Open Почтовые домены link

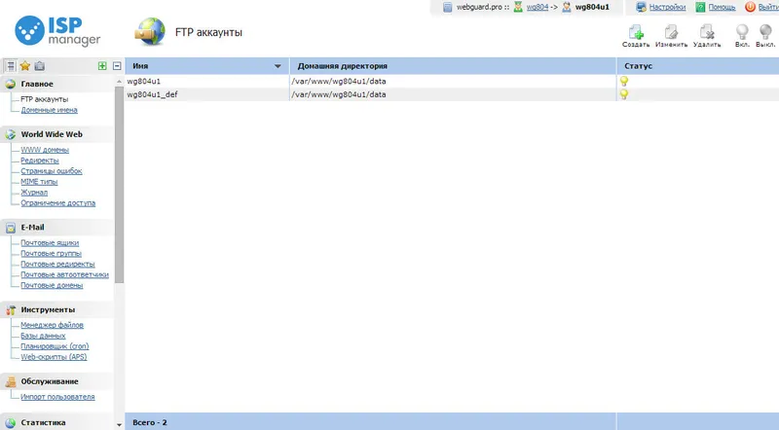(52, 285)
